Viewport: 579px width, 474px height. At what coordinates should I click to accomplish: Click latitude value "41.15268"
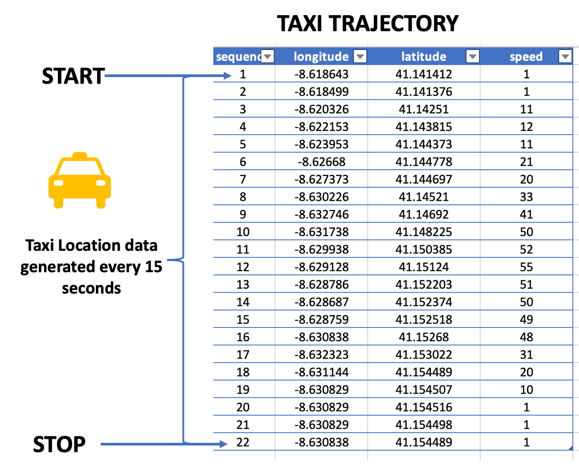click(424, 337)
